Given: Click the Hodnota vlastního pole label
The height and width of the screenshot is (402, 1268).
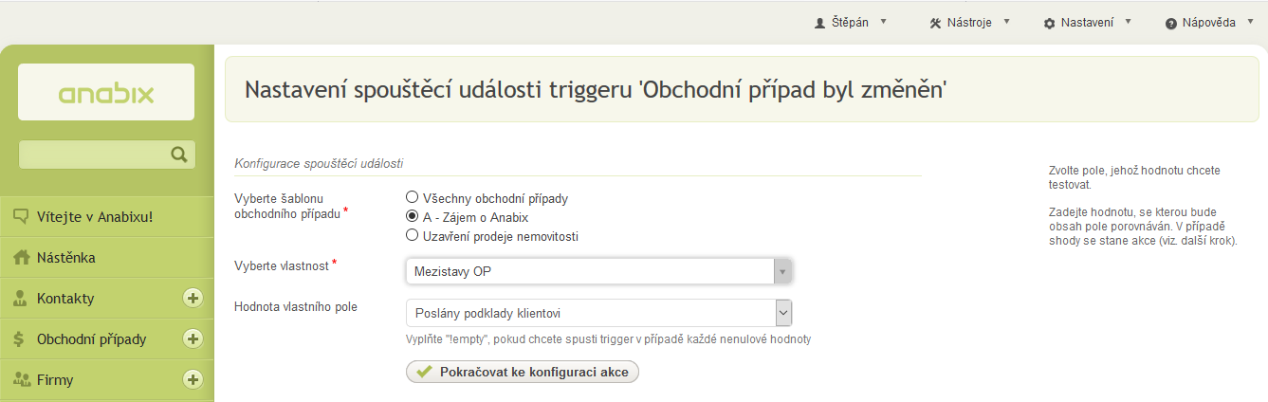Looking at the screenshot, I should (x=296, y=306).
